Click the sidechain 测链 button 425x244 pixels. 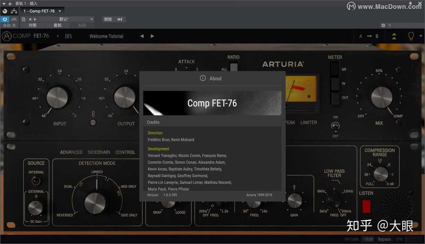(108, 19)
